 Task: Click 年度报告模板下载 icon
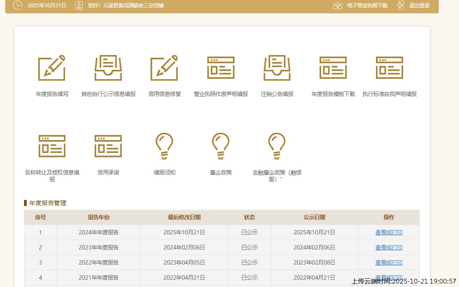point(333,68)
